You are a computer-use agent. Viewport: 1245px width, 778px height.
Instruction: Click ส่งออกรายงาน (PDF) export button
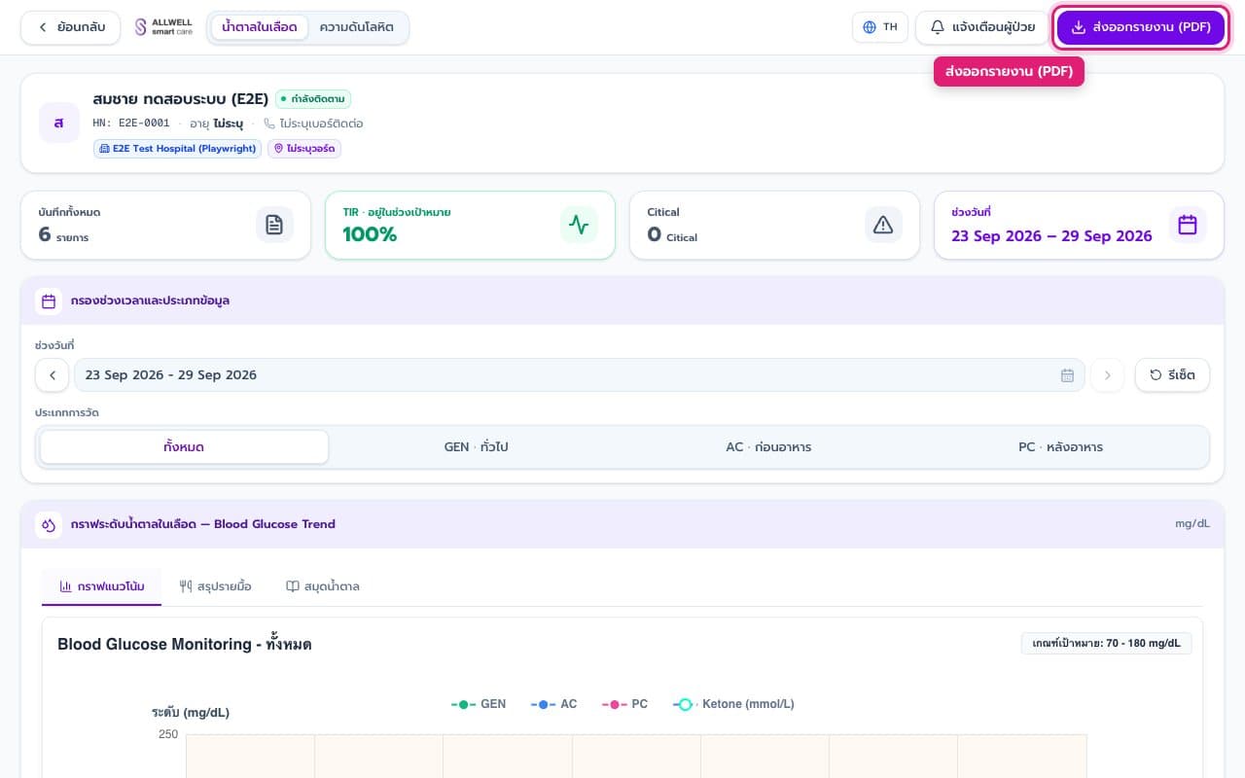(x=1140, y=27)
